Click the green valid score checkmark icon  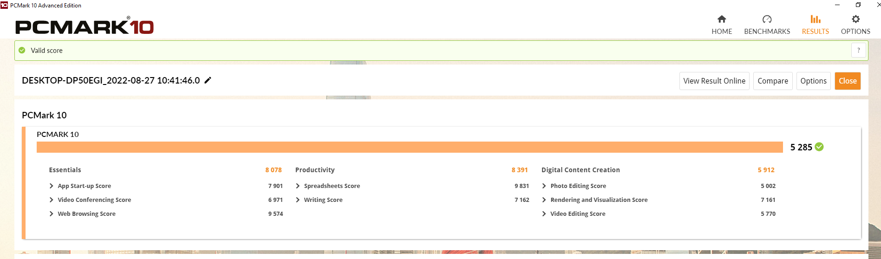tap(22, 50)
